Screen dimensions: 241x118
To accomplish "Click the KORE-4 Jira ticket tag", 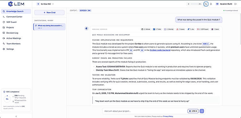I will 205,44.
